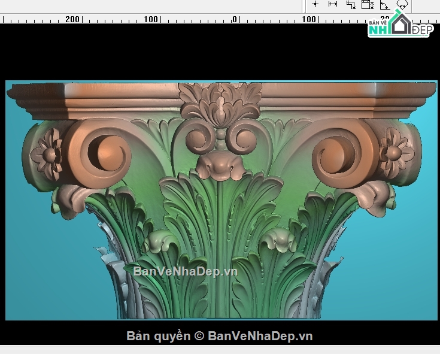Select the angle dimension tool
440x354 pixels.
[384, 5]
